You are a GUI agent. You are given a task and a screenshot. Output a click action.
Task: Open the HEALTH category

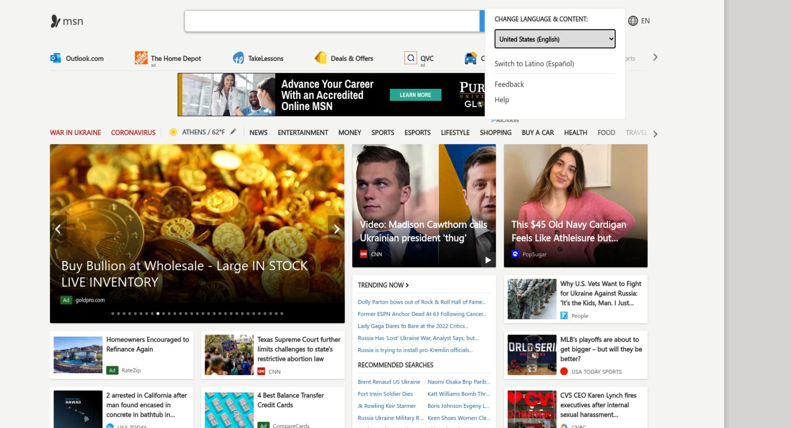coord(576,133)
